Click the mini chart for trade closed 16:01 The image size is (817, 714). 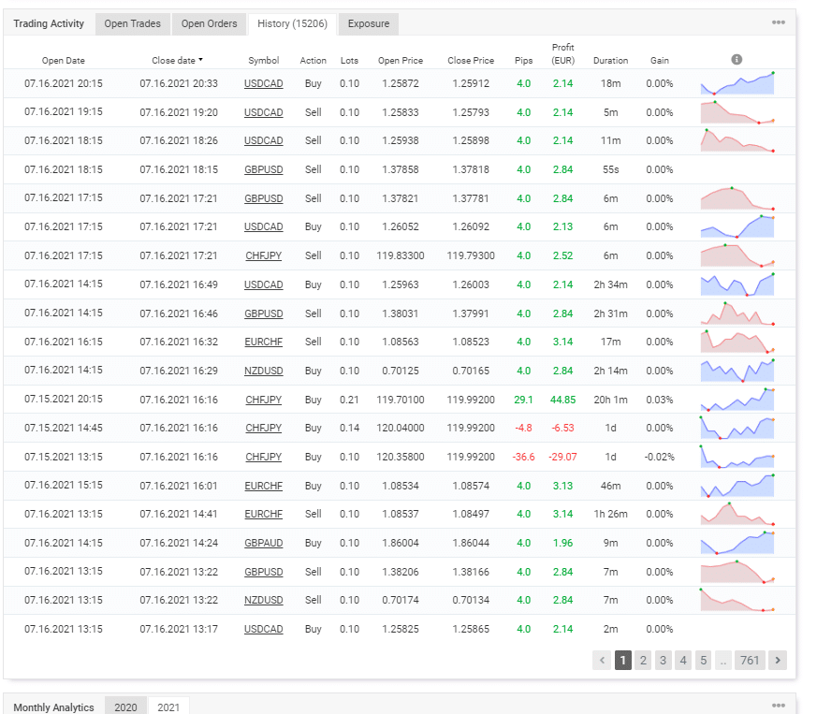coord(737,486)
